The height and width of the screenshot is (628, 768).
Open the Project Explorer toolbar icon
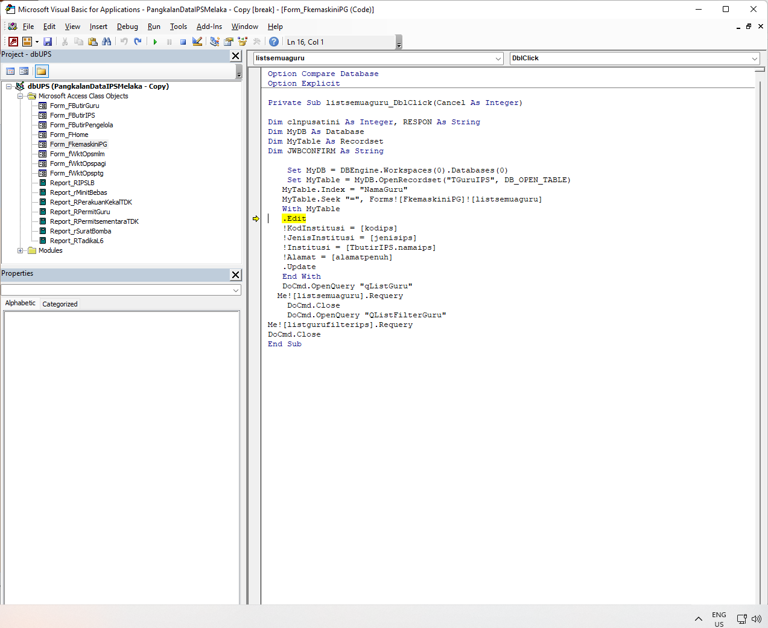point(214,42)
